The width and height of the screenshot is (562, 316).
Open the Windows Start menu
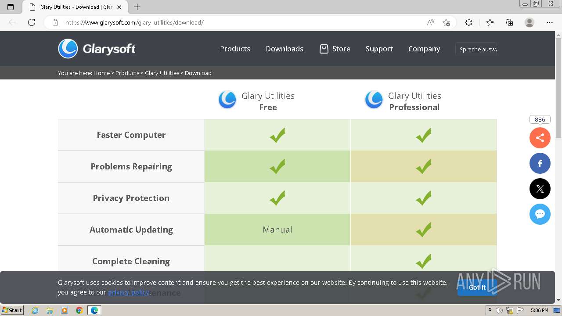12,310
